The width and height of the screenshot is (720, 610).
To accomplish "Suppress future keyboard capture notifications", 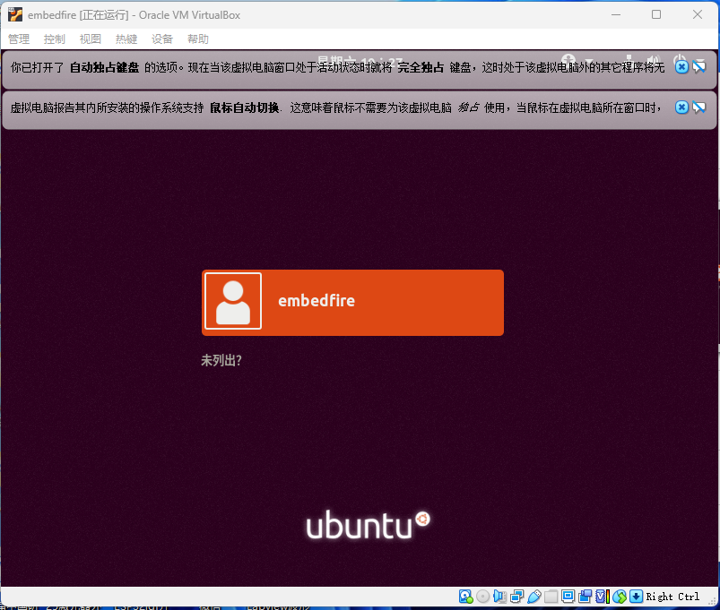I will 699,67.
